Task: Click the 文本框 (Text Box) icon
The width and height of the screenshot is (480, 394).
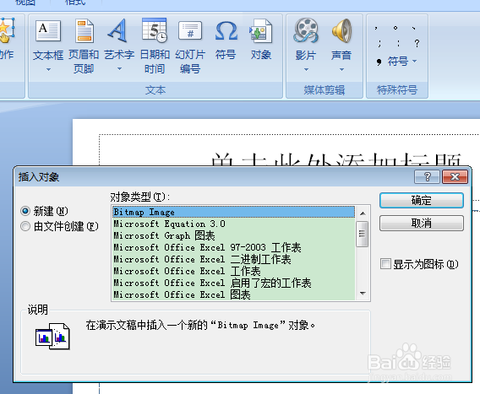Action: pyautogui.click(x=48, y=31)
